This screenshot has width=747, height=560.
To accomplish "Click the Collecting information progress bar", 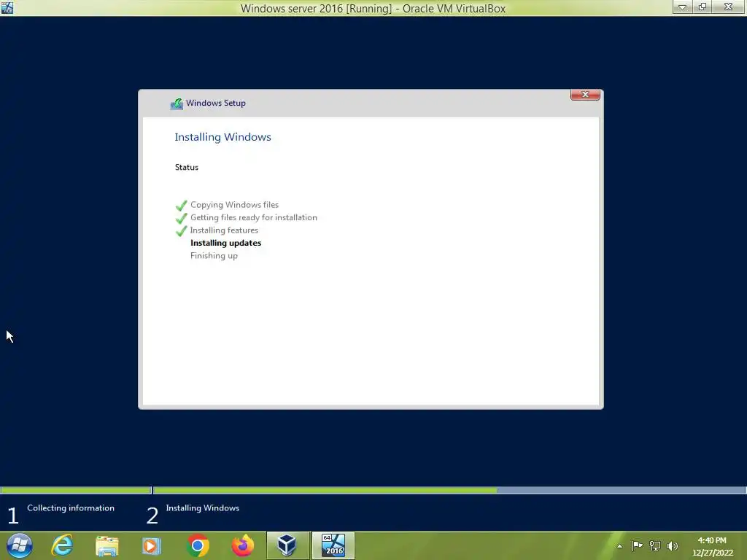I will [76, 490].
